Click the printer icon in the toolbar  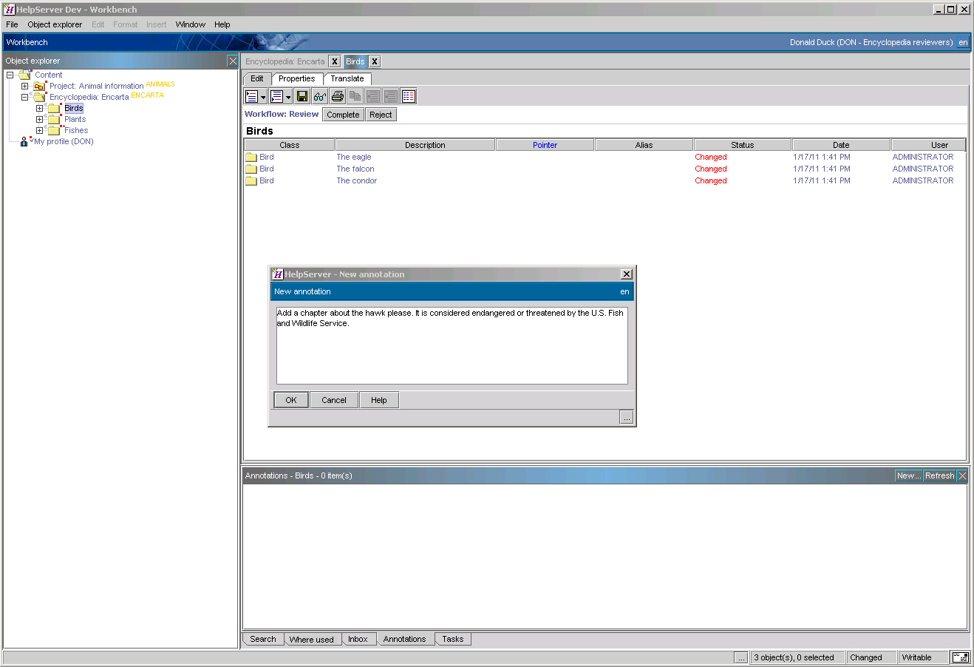tap(338, 96)
